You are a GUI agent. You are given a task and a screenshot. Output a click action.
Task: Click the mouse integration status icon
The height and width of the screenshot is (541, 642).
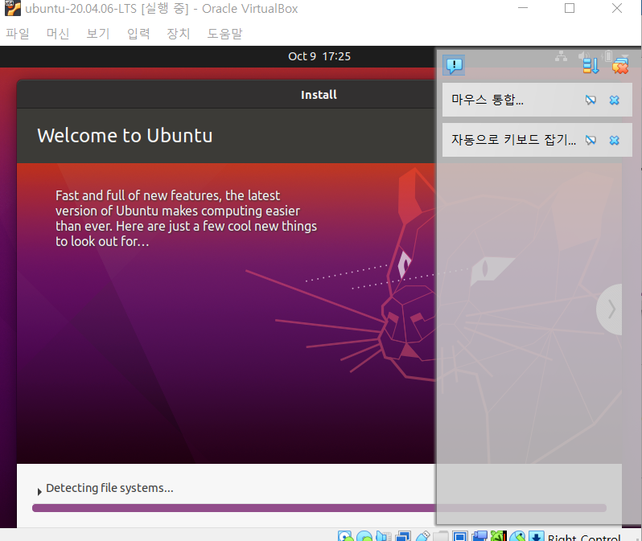(517, 536)
